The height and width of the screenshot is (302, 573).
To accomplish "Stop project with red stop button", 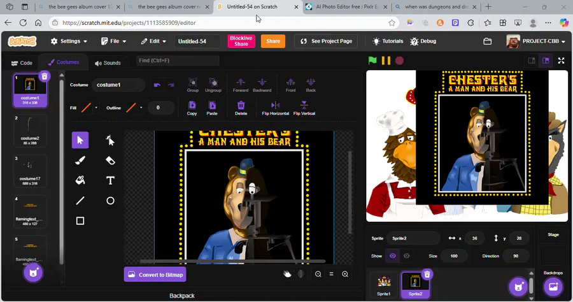I will pyautogui.click(x=399, y=61).
